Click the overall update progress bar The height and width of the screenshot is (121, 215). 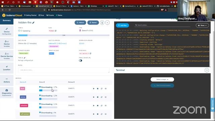tap(64, 35)
